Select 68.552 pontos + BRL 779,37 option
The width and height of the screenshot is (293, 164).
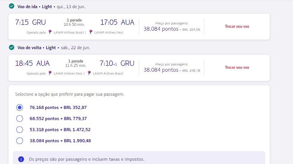(20, 119)
